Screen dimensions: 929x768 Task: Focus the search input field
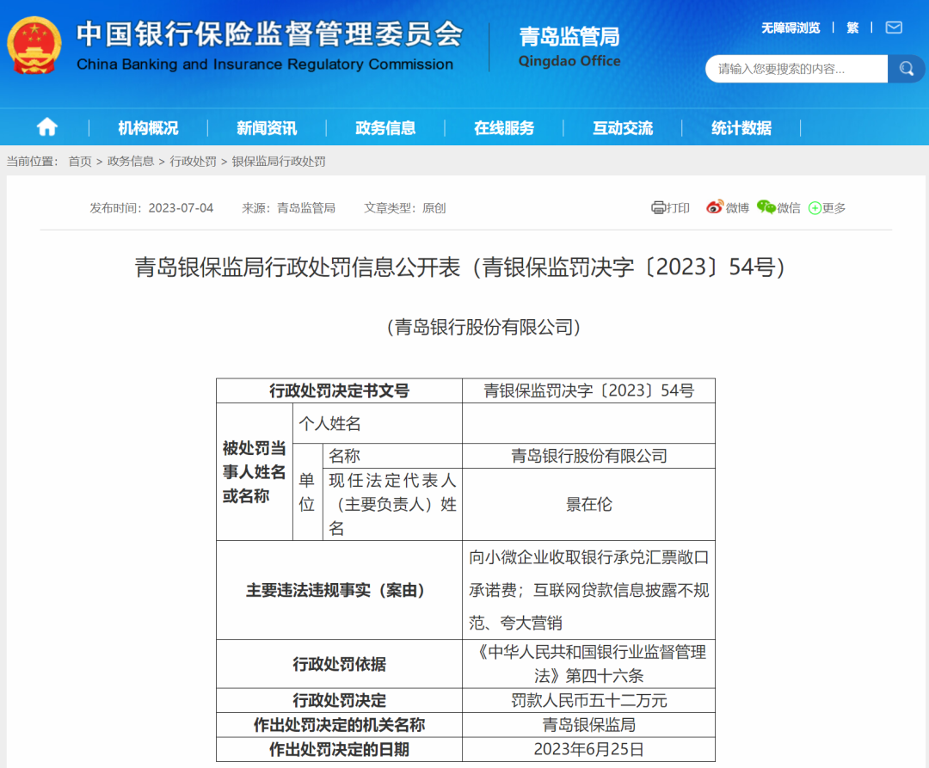[x=796, y=69]
